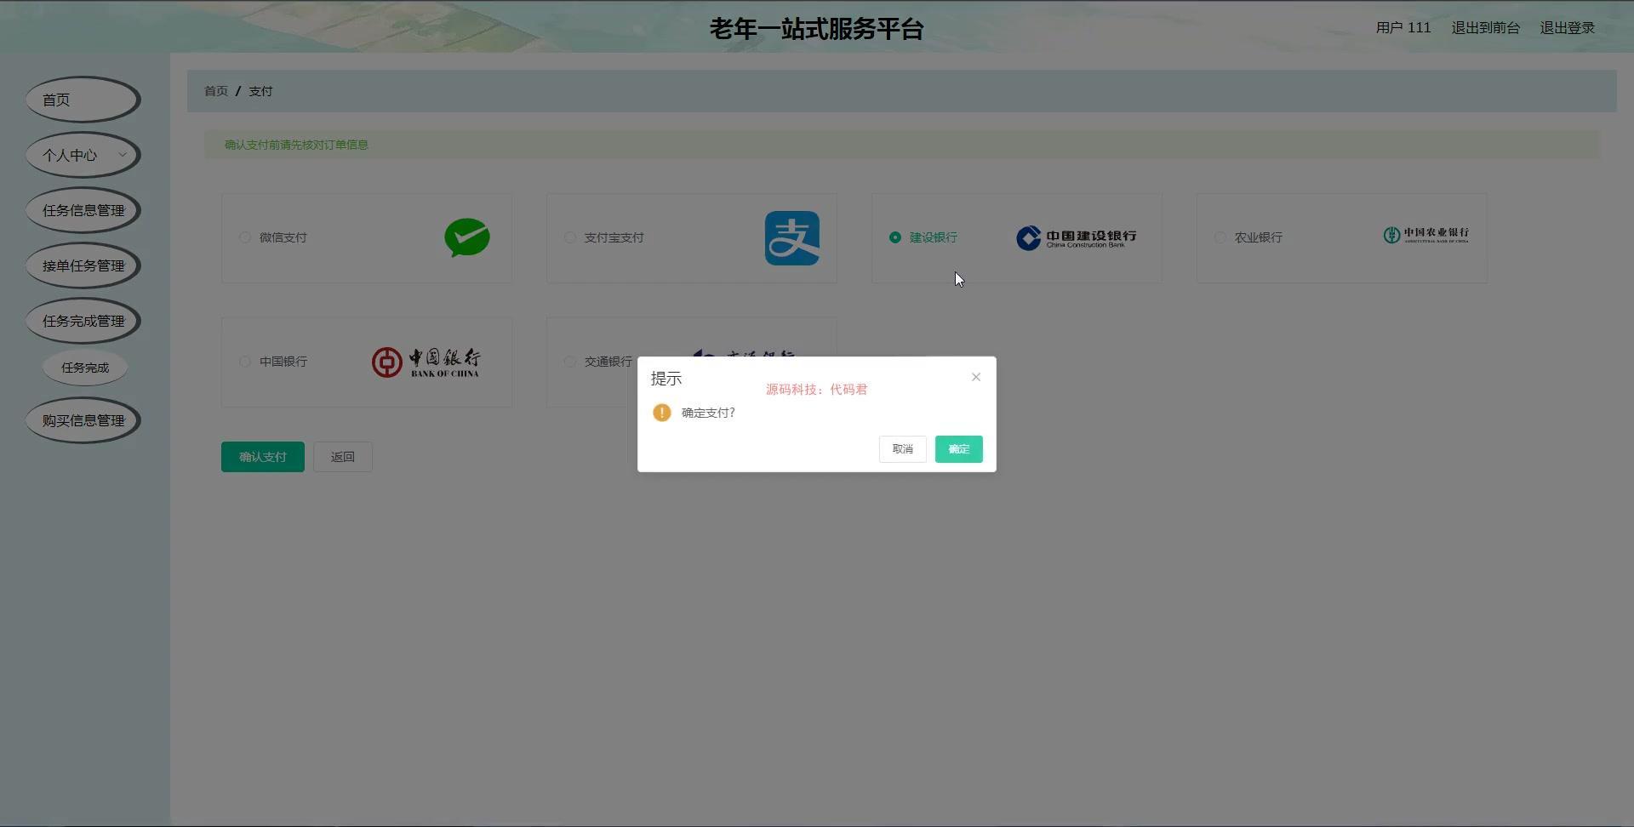1634x827 pixels.
Task: Expand the 个人中心 sidebar menu
Action: [x=83, y=155]
